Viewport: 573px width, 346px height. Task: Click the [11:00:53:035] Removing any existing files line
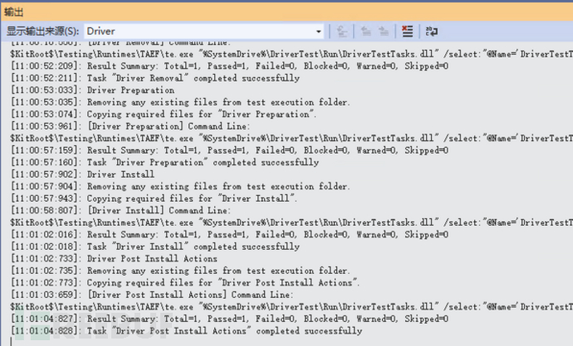[180, 102]
